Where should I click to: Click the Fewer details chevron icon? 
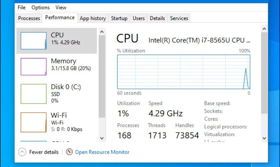click(22, 152)
